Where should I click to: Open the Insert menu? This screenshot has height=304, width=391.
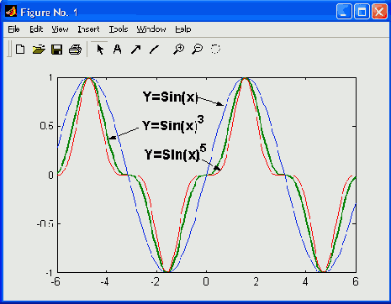88,29
